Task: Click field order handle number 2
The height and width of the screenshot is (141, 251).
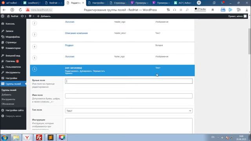Action: [x=35, y=23]
